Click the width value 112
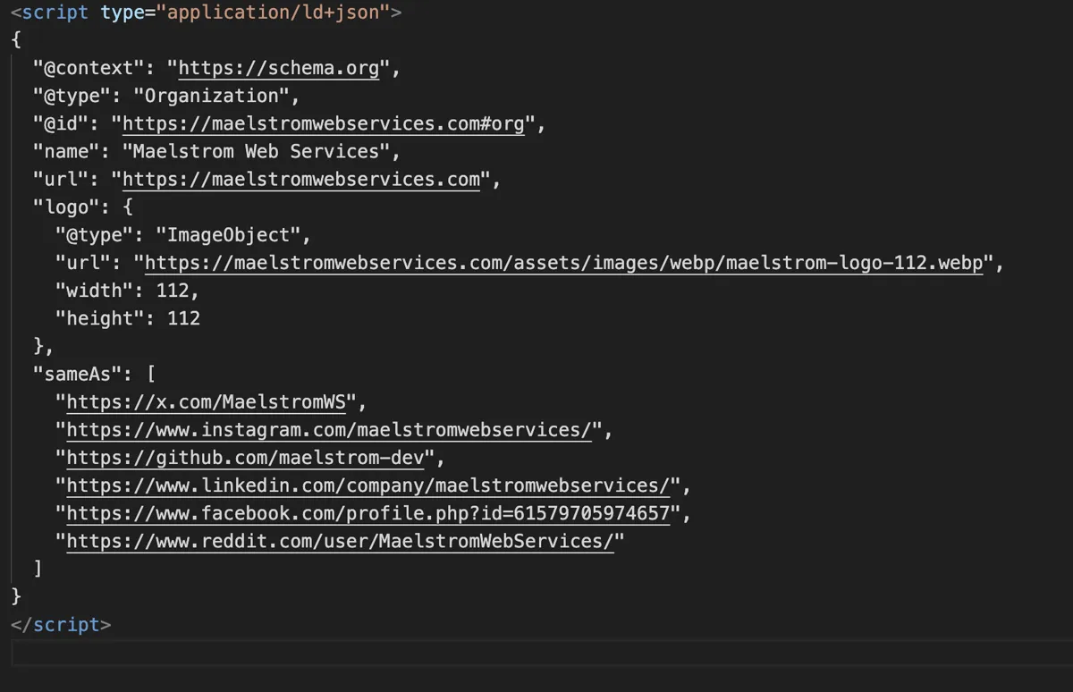The width and height of the screenshot is (1073, 692). point(173,291)
